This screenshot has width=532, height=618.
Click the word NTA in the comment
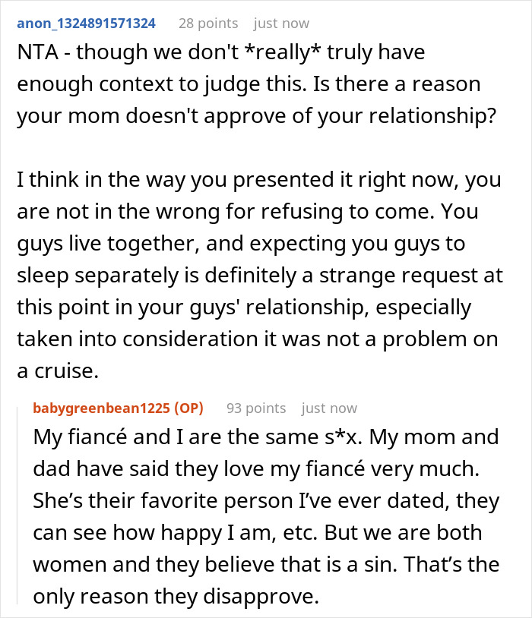36,53
